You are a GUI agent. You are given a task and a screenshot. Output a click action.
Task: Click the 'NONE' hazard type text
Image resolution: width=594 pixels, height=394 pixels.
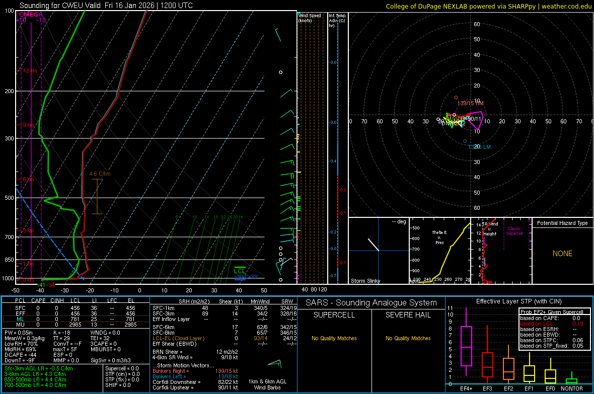563,254
